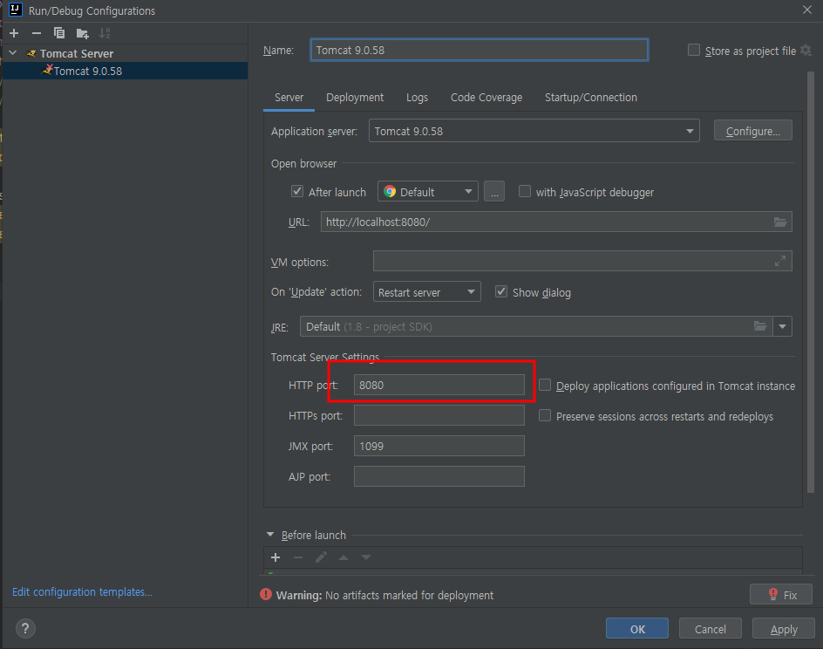This screenshot has height=649, width=823.
Task: Click the warning error icon
Action: pos(266,594)
